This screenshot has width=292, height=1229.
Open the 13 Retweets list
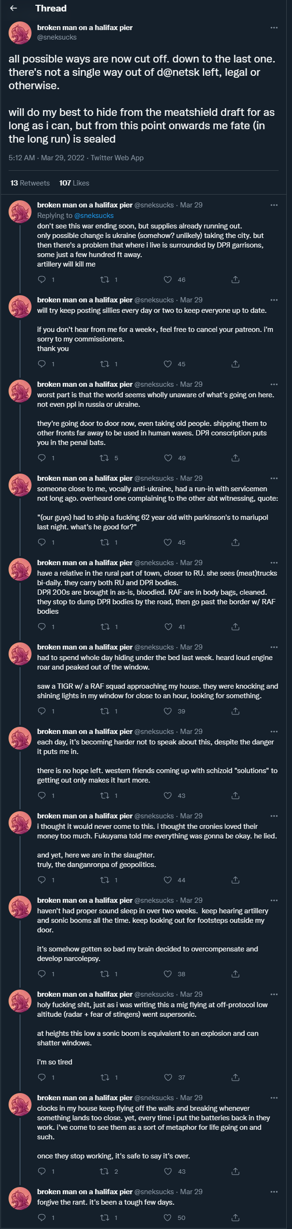click(30, 183)
